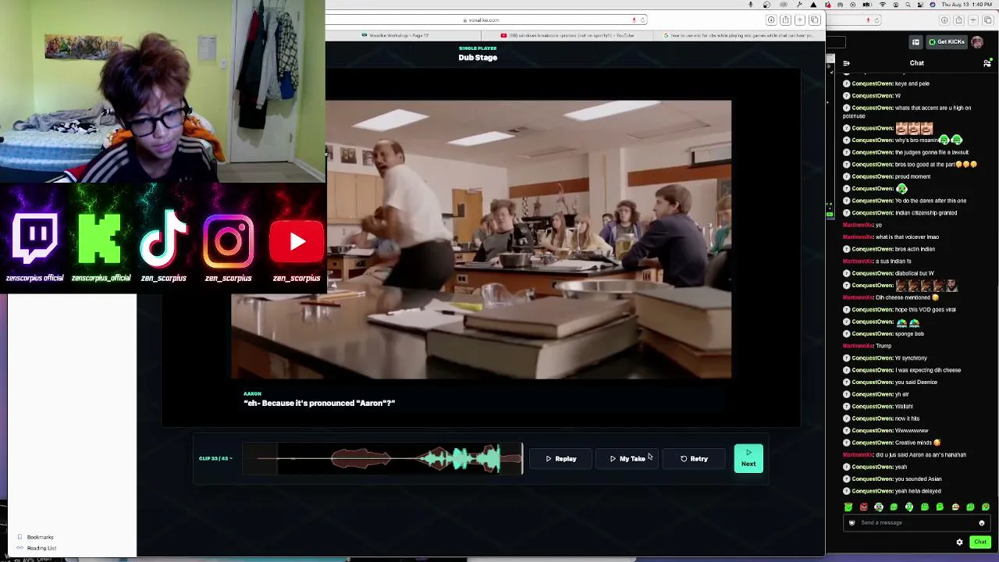Image resolution: width=999 pixels, height=562 pixels.
Task: Click chat message "I was expecting dih cheese"
Action: tap(928, 370)
